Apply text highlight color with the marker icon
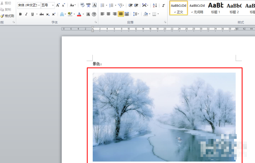 [x=70, y=14]
